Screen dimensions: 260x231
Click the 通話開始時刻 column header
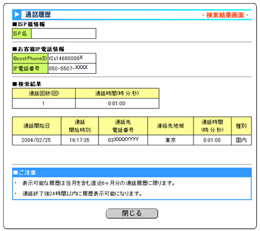click(x=79, y=126)
